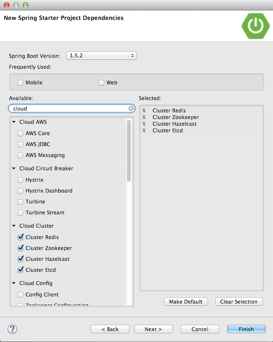The width and height of the screenshot is (273, 342).
Task: Enable the Web checkbox
Action: click(101, 83)
